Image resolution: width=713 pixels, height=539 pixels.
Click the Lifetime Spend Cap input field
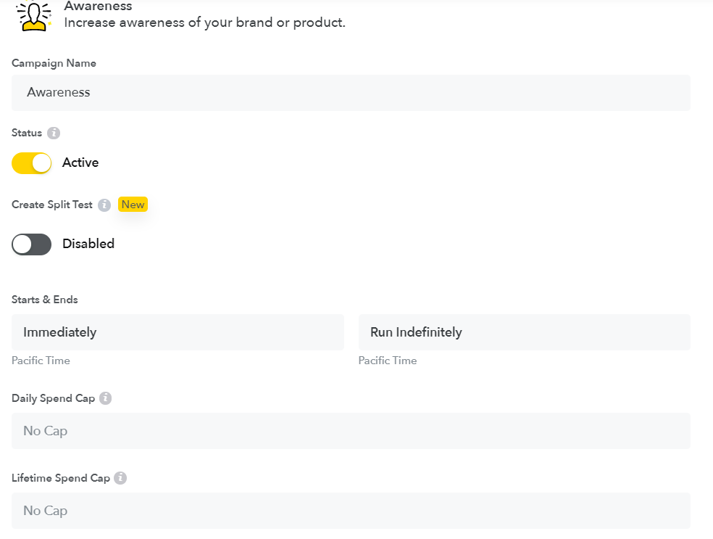coord(351,511)
